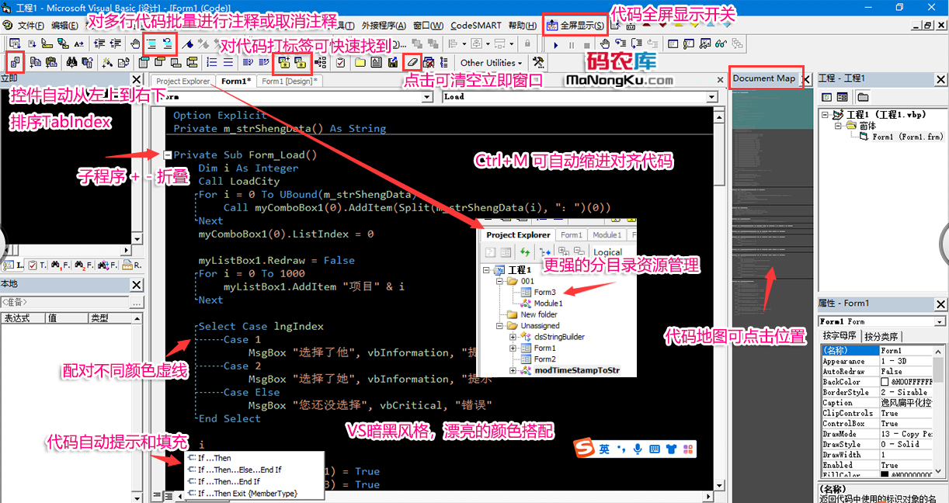Click the outdent code icon
949x503 pixels.
pyautogui.click(x=116, y=44)
